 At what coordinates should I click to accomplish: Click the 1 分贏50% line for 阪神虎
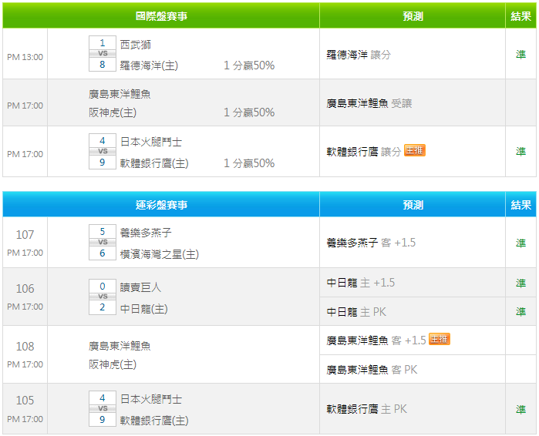(249, 112)
